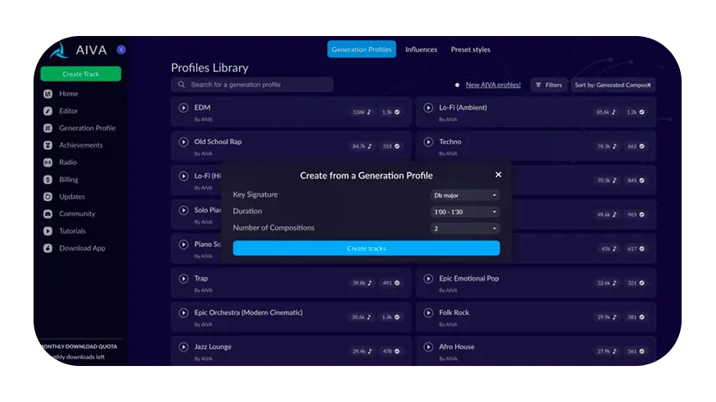Click the Editor sidebar icon
This screenshot has height=402, width=716.
pyautogui.click(x=48, y=111)
